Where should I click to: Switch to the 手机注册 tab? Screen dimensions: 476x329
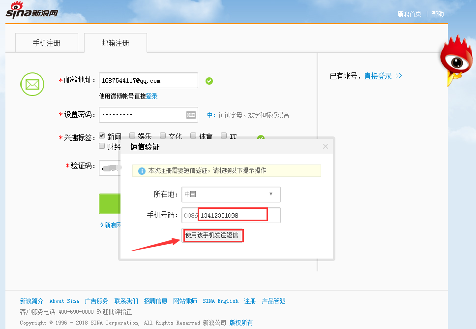46,43
